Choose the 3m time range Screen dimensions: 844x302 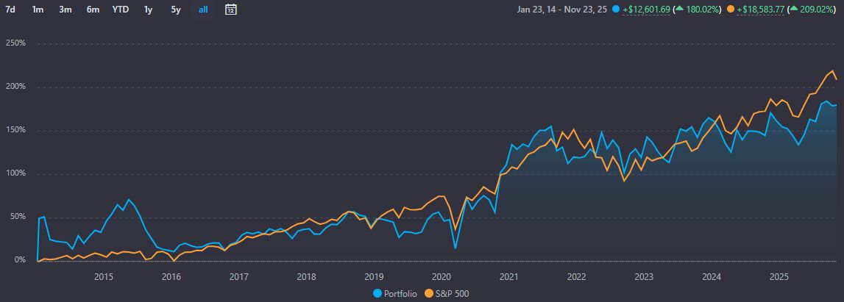click(x=65, y=10)
